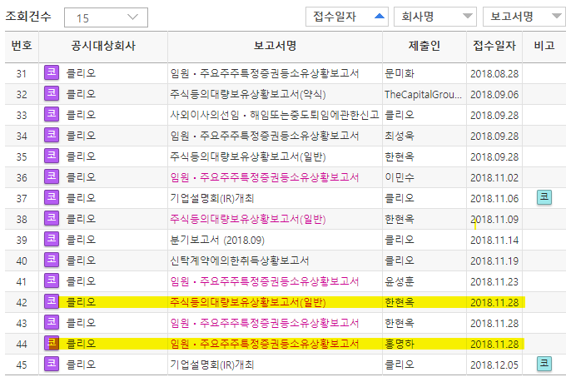566x382 pixels.
Task: Click the 비고 KOSDAQ badge for 2018.11.06
Action: click(x=544, y=197)
